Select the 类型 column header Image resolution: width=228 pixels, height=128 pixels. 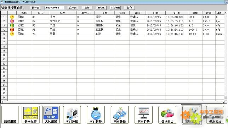105,13
